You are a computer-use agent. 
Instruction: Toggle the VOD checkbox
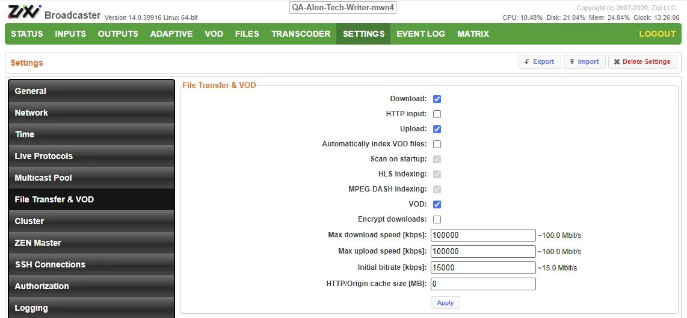point(437,204)
